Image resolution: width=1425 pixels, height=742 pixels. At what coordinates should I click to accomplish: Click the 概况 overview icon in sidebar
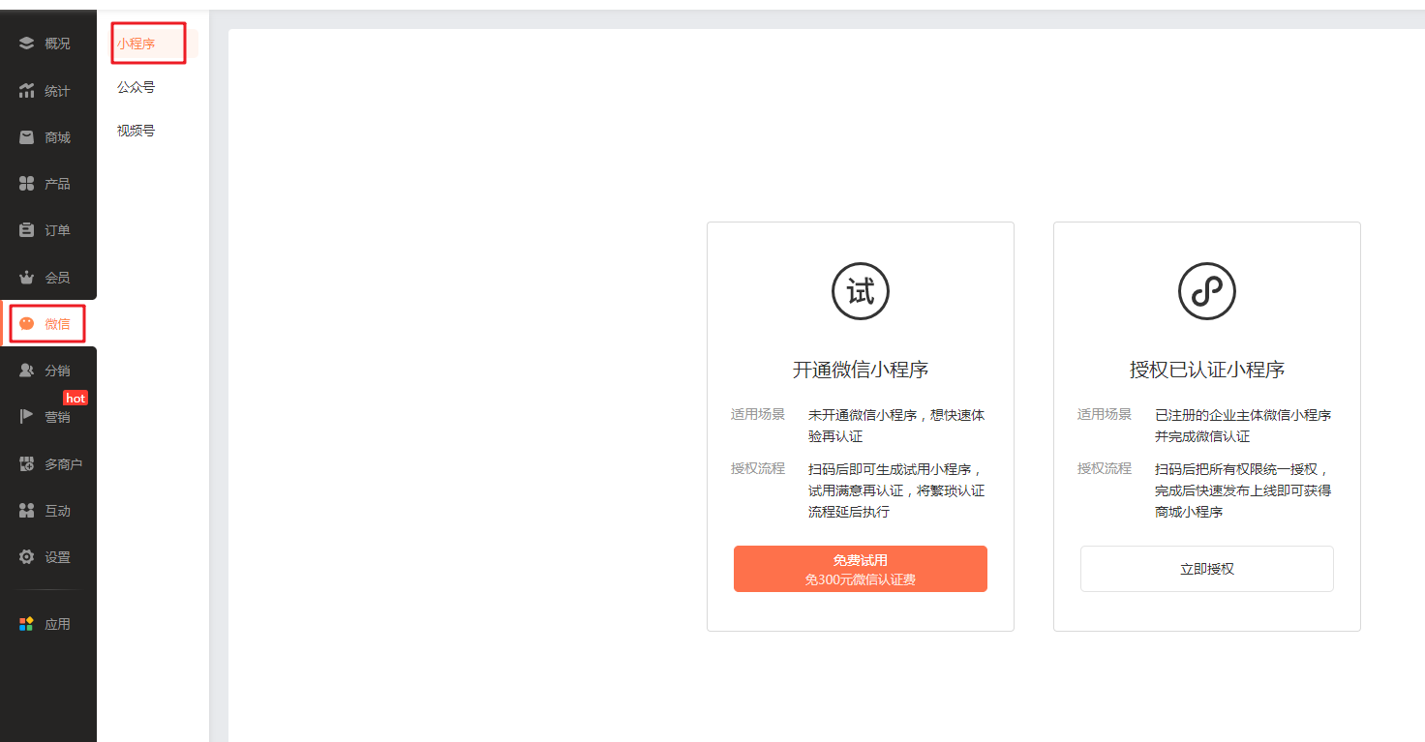[26, 44]
